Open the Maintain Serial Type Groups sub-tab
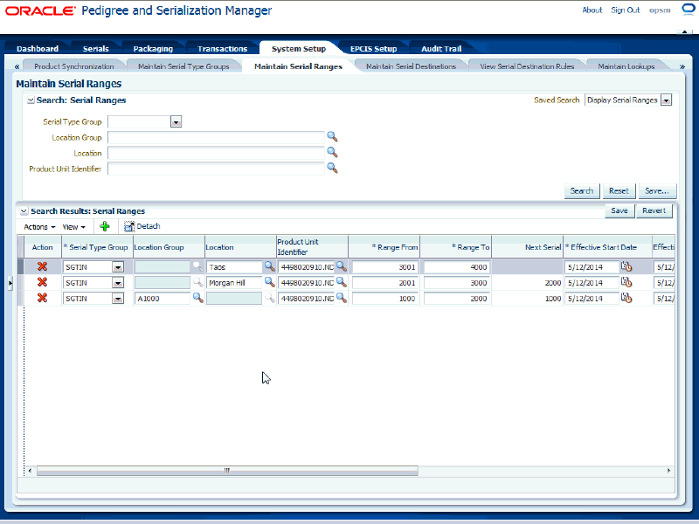The width and height of the screenshot is (699, 524). click(183, 66)
